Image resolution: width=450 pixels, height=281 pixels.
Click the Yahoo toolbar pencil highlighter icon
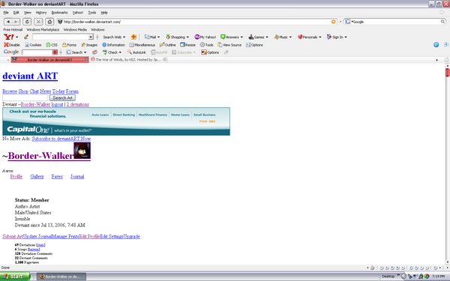26,37
